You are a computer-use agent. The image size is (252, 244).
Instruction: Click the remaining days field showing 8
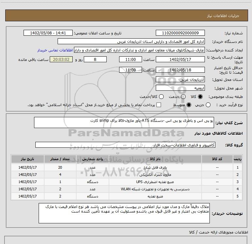(95, 59)
